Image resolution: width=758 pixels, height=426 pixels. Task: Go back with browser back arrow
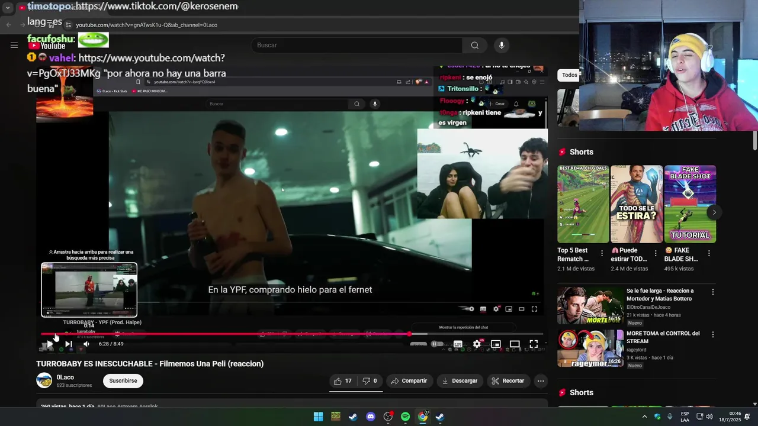pos(8,25)
